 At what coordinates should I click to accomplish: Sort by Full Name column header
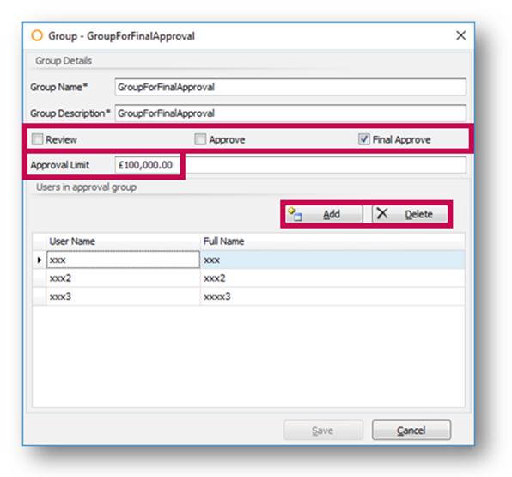click(332, 242)
